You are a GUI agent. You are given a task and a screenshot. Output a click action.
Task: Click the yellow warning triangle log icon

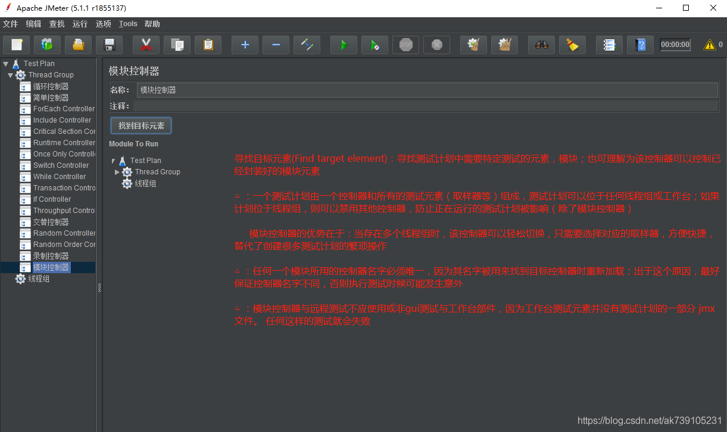(x=710, y=45)
